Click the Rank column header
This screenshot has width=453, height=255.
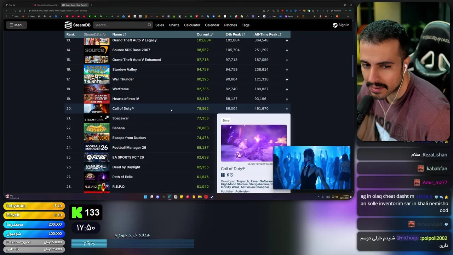[70, 34]
